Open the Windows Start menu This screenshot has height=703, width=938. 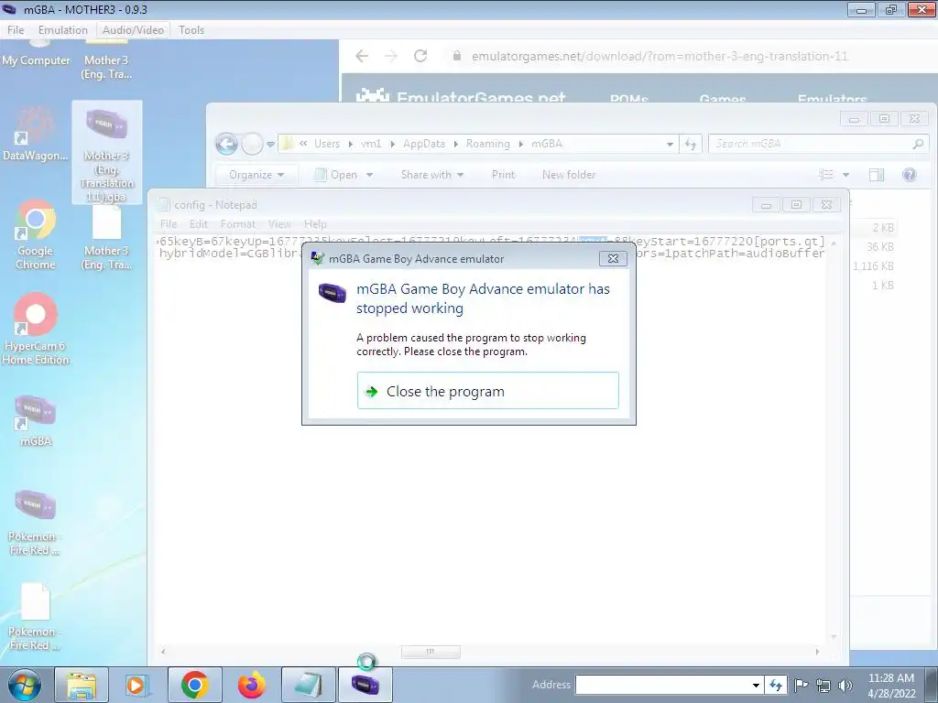[24, 685]
